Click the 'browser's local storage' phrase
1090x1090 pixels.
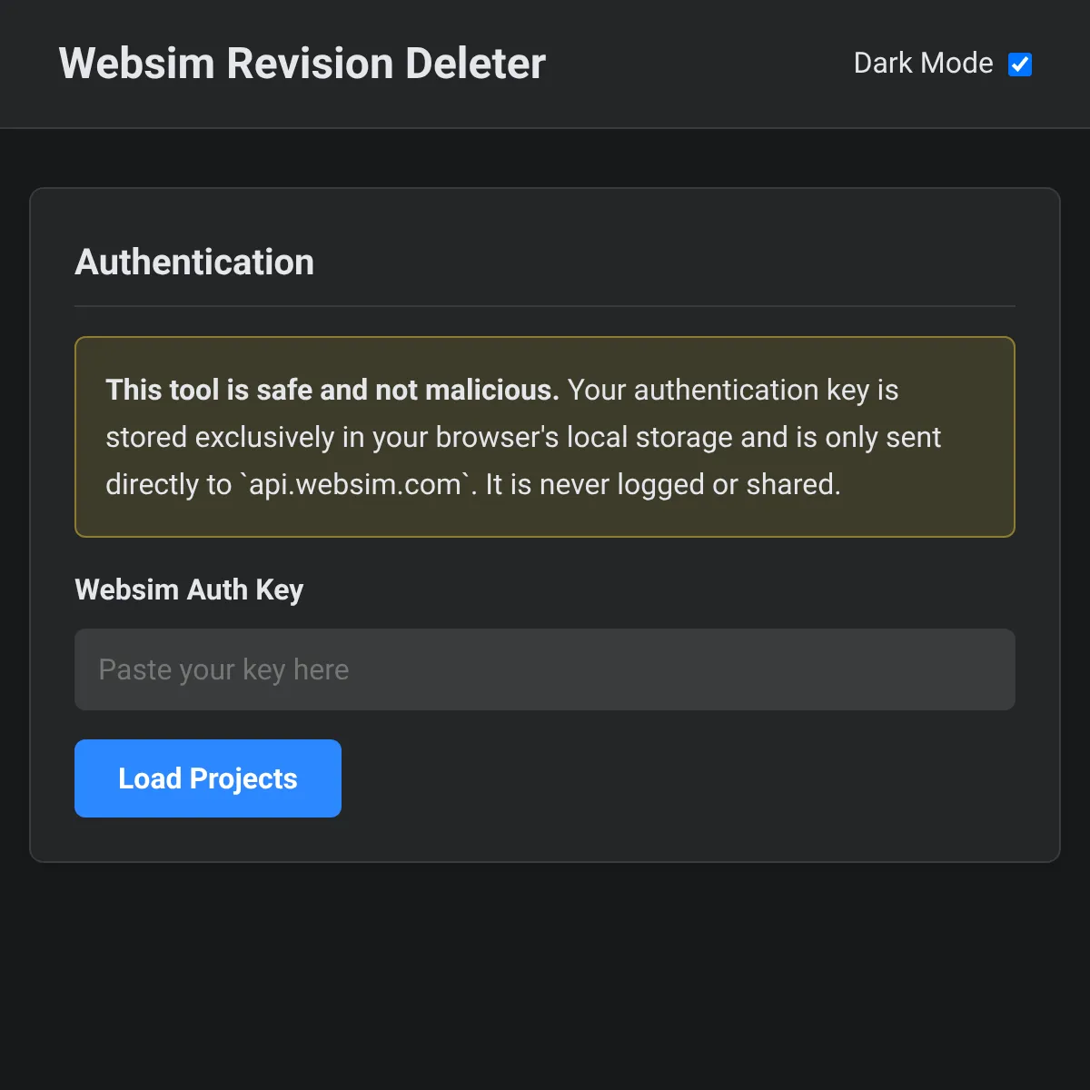[x=584, y=437]
